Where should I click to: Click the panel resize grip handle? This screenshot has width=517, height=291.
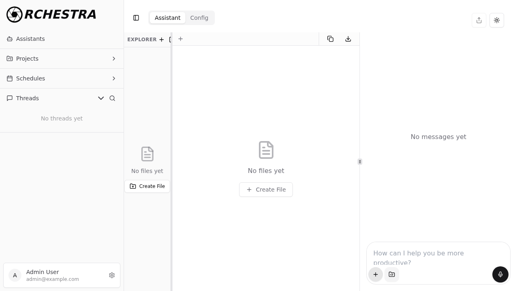pos(360,162)
